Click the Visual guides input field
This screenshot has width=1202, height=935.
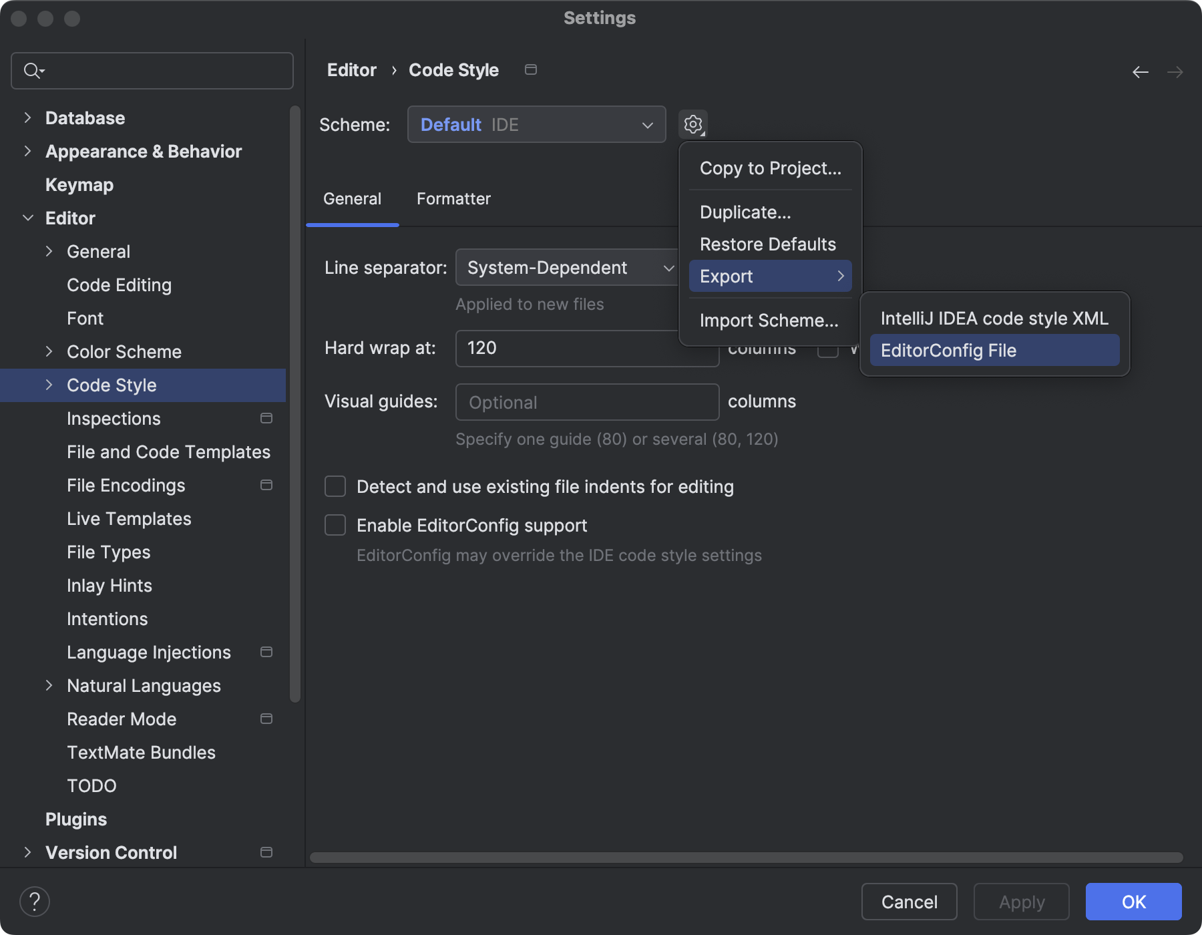[587, 402]
